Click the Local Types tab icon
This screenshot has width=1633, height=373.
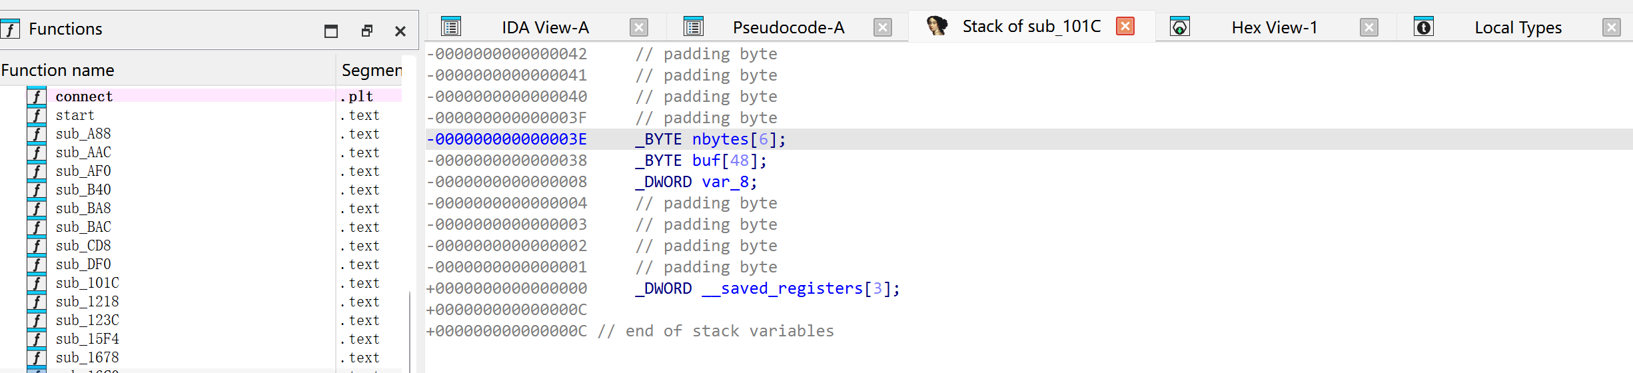click(x=1424, y=27)
